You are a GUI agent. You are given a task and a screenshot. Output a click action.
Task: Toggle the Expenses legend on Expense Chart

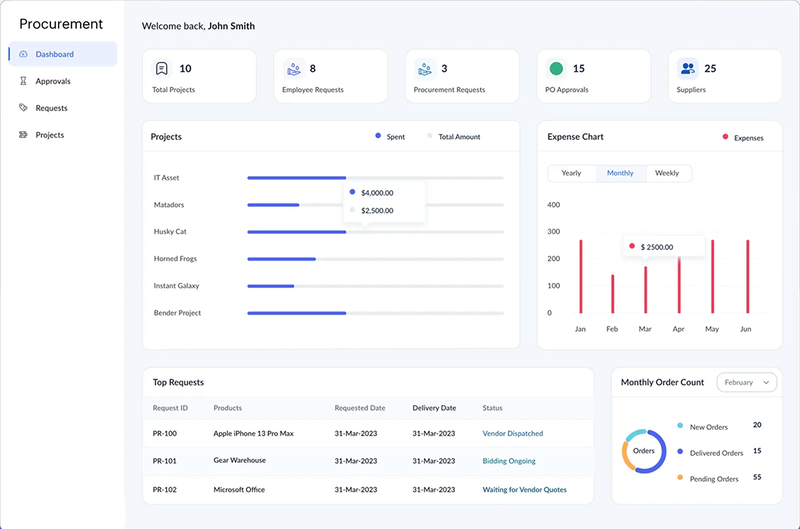[x=742, y=137]
